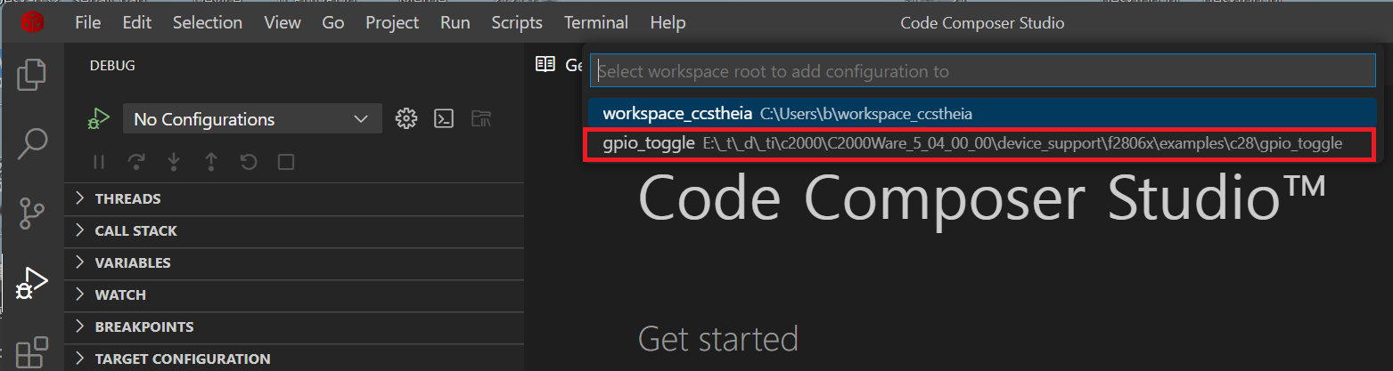Open the Extensions view icon
The height and width of the screenshot is (371, 1393).
(32, 352)
